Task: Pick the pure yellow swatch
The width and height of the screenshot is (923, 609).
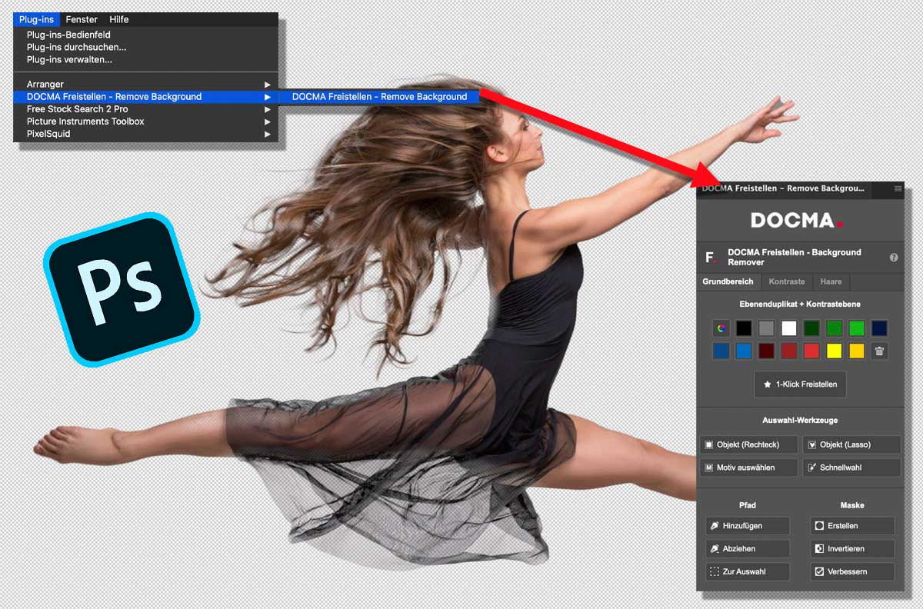Action: click(835, 351)
